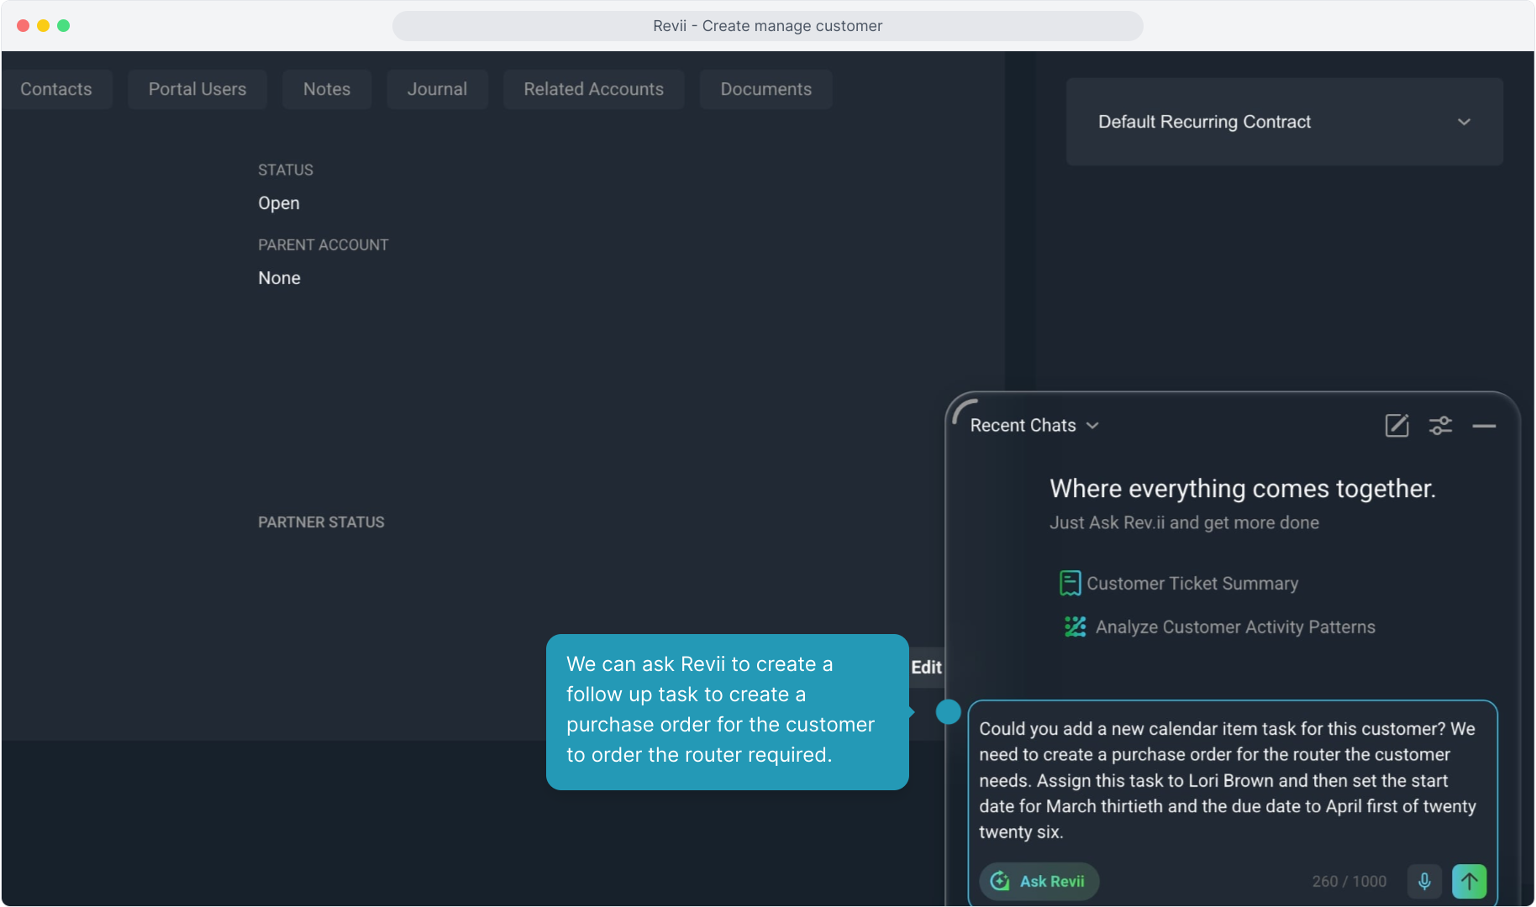Minimize the Revii chat panel
The image size is (1536, 907).
(1484, 427)
